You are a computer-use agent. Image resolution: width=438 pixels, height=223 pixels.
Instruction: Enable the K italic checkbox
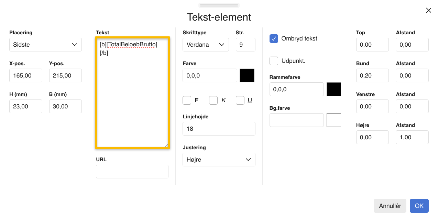213,100
